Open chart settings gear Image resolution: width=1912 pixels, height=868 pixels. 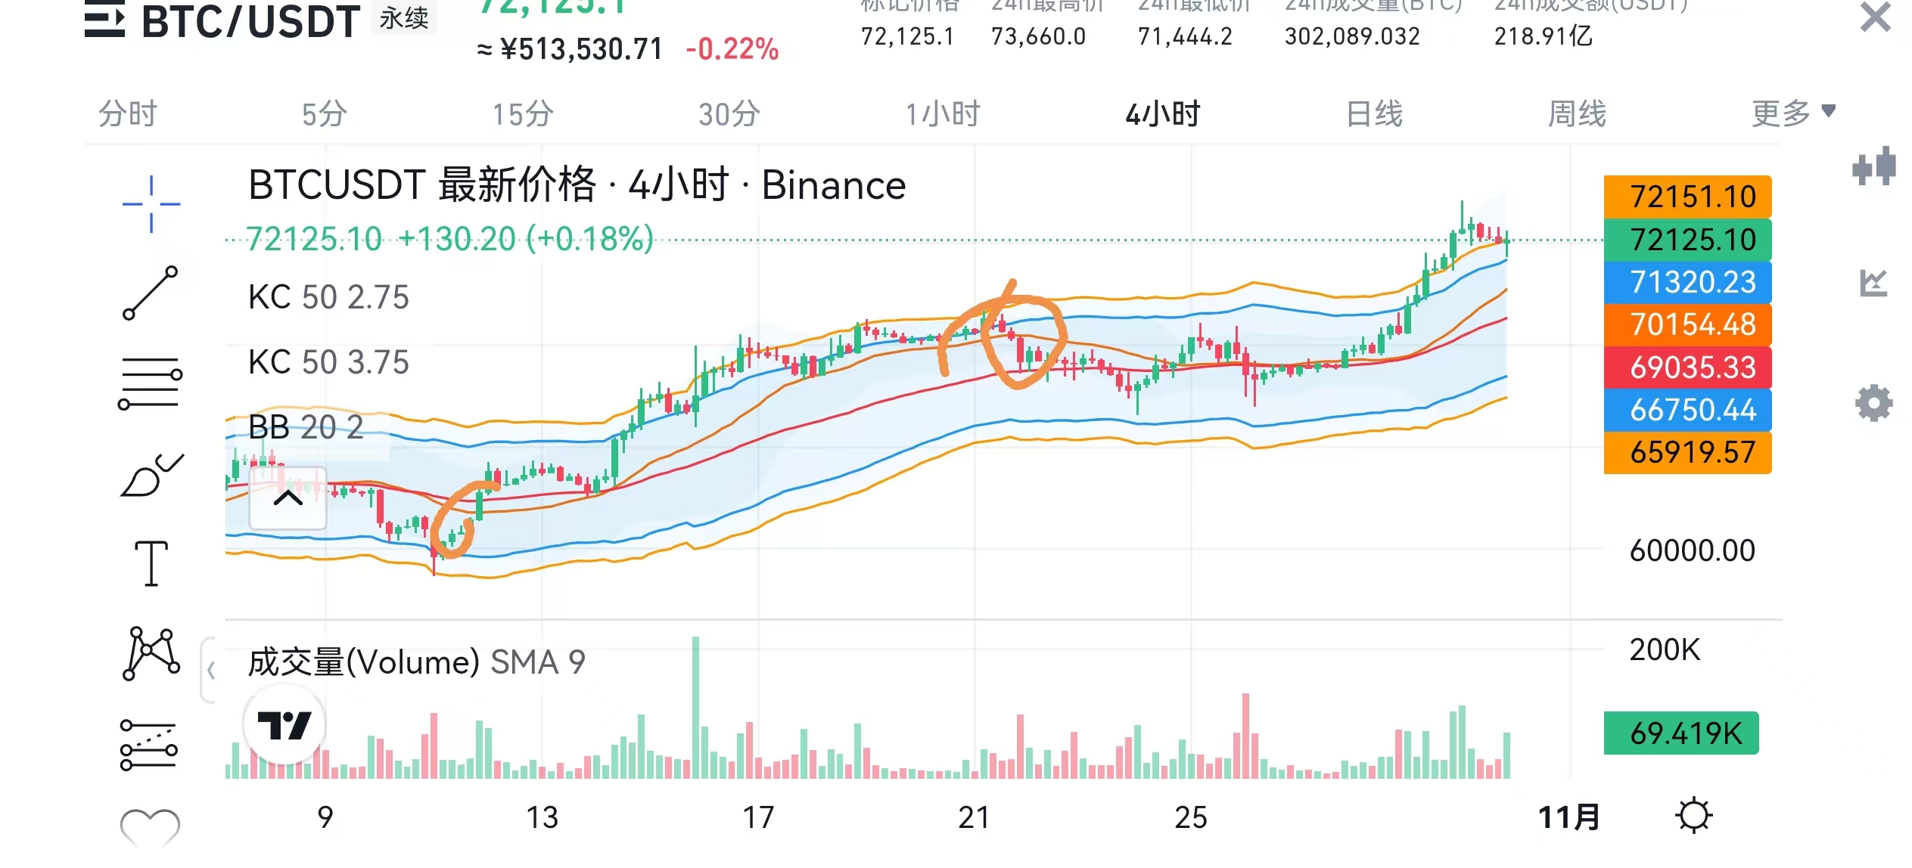1873,403
